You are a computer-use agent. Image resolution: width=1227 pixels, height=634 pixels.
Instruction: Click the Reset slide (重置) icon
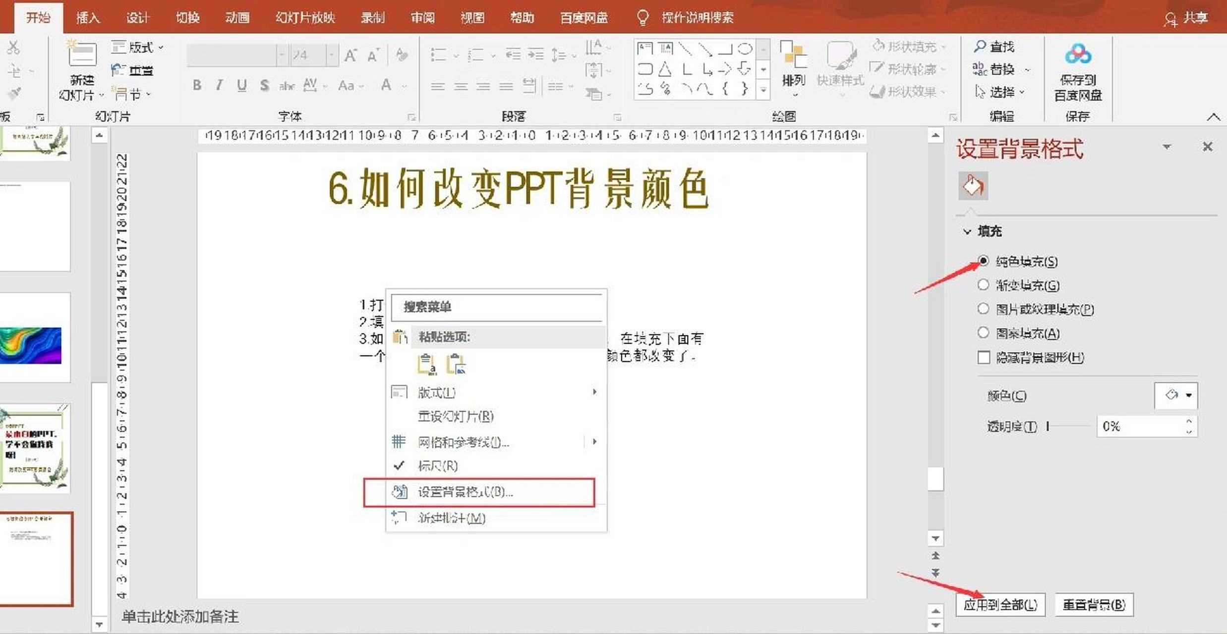tap(118, 70)
